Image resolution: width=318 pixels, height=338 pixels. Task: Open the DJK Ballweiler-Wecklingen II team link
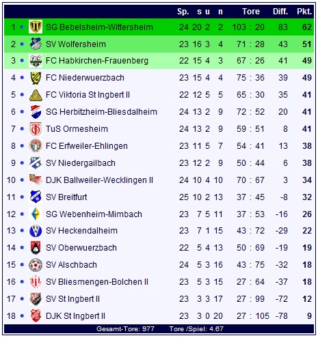pos(99,180)
